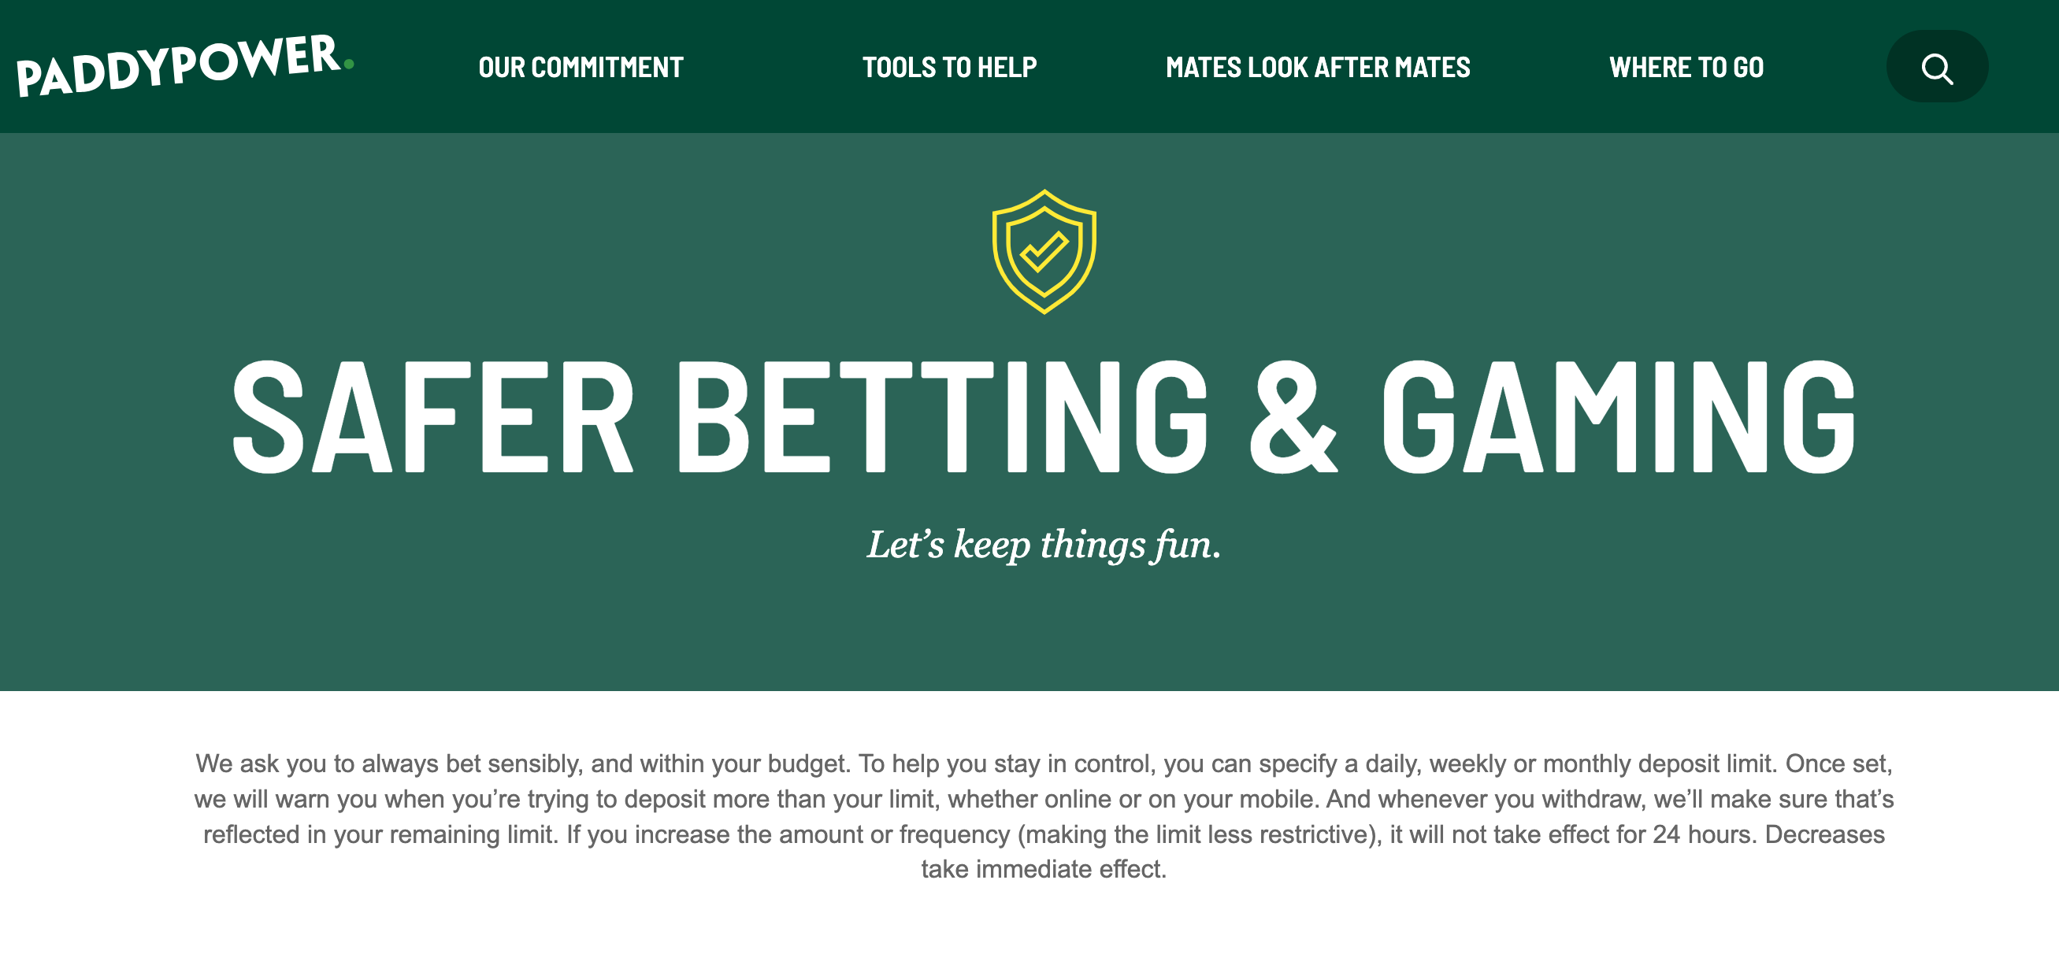Click the Let's keep things fun tagline
This screenshot has width=2059, height=965.
point(1044,544)
